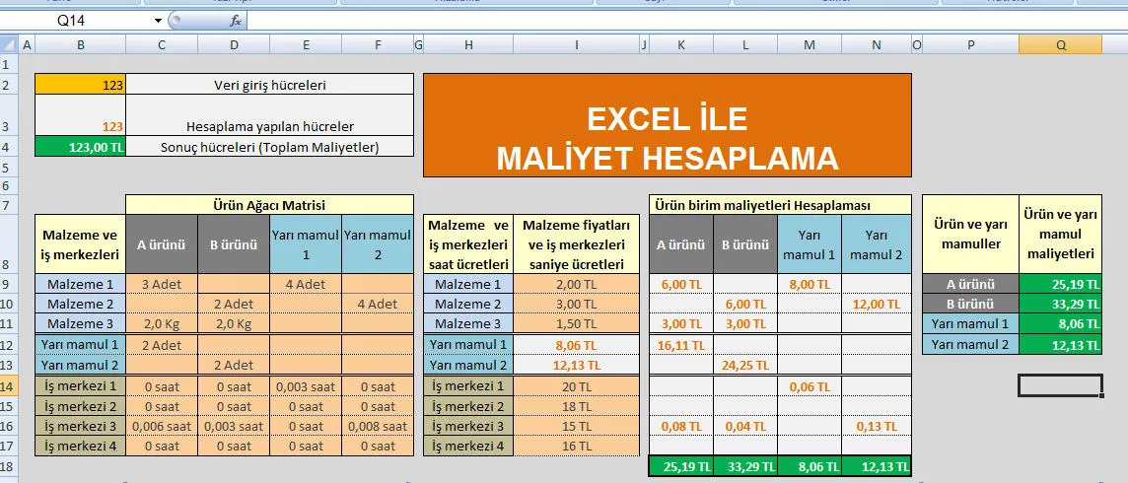This screenshot has width=1128, height=483.
Task: Select the 3 Adet cell for Malzeme 1
Action: tap(161, 284)
